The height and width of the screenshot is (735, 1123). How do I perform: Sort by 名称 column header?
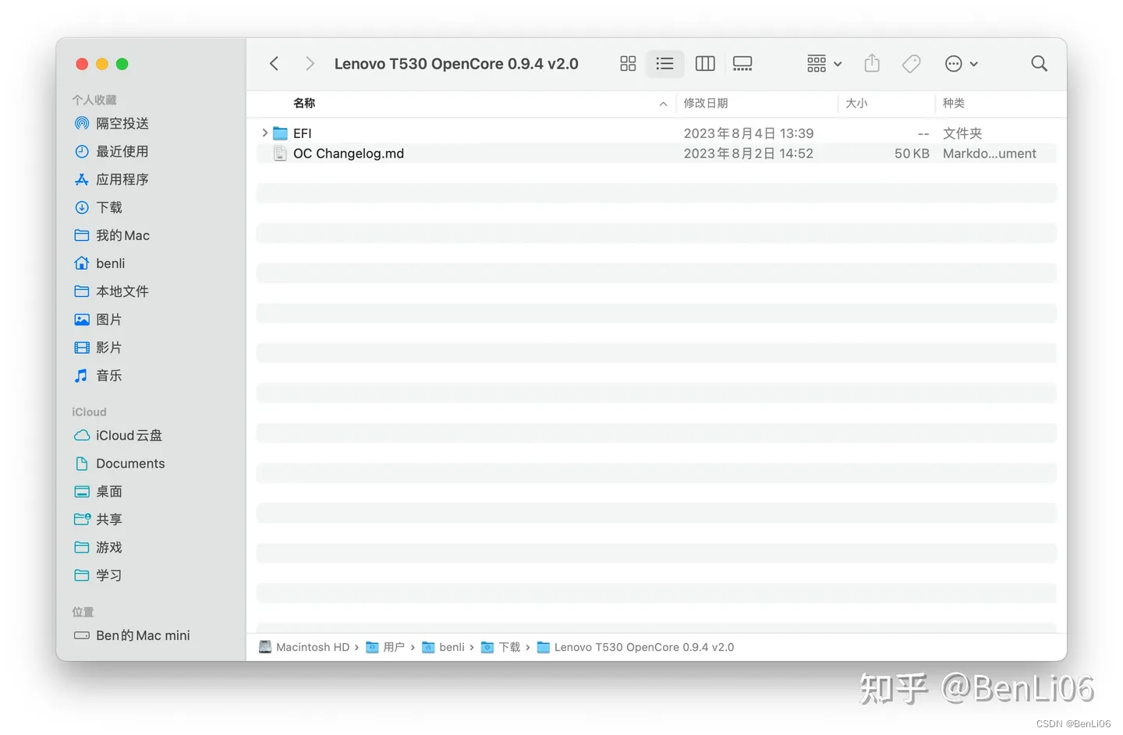pyautogui.click(x=304, y=103)
